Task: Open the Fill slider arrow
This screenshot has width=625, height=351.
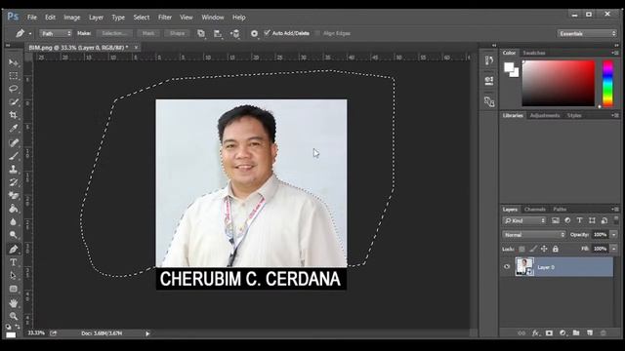Action: 614,249
